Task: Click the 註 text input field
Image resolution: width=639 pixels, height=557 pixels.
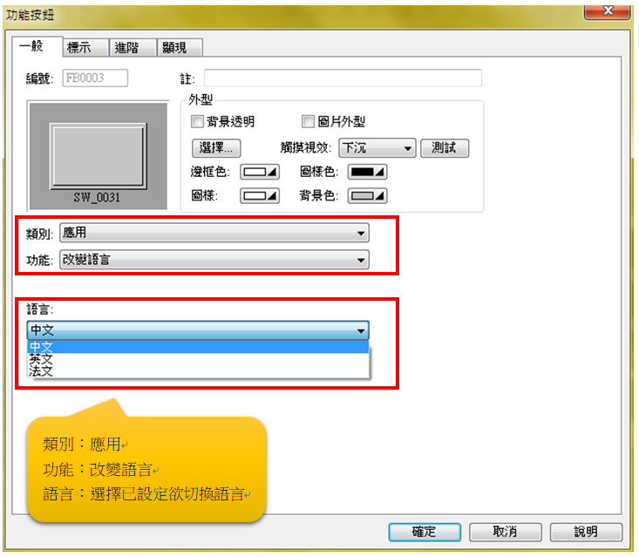Action: [x=343, y=78]
